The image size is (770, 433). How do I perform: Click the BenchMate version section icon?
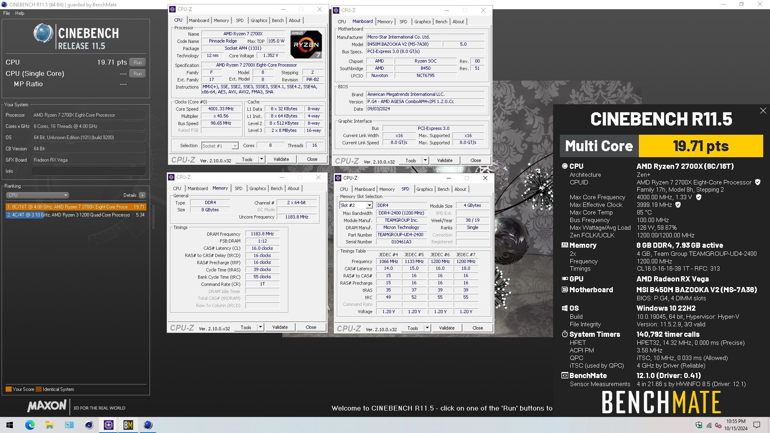point(565,376)
